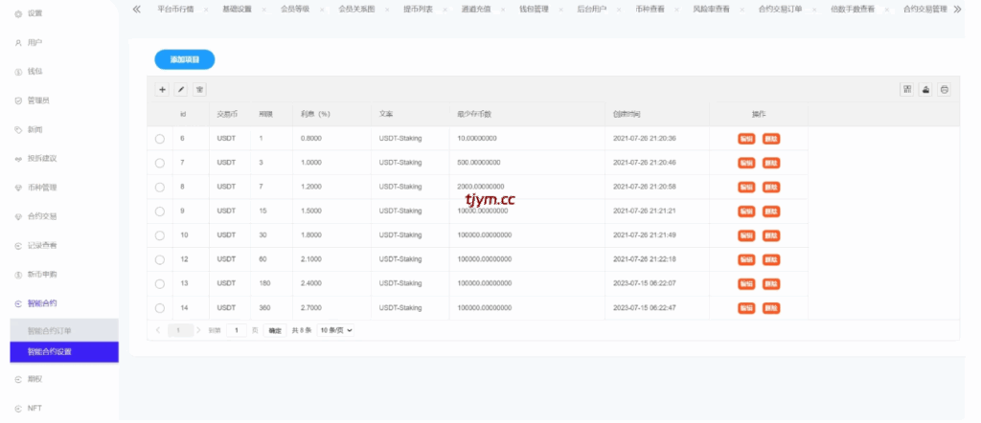The height and width of the screenshot is (423, 981).
Task: Click the plus add icon in table toolbar
Action: [x=162, y=89]
